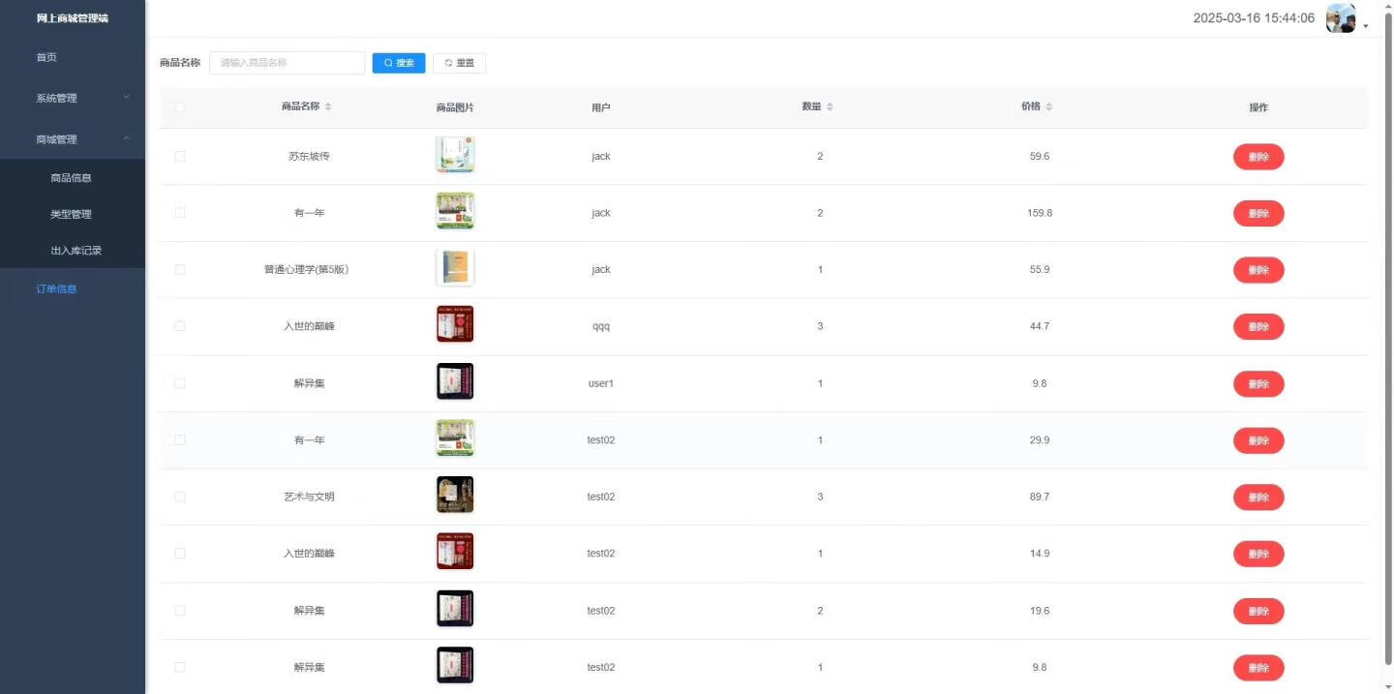This screenshot has width=1394, height=694.
Task: Click the blue 搜索 button
Action: [x=399, y=63]
